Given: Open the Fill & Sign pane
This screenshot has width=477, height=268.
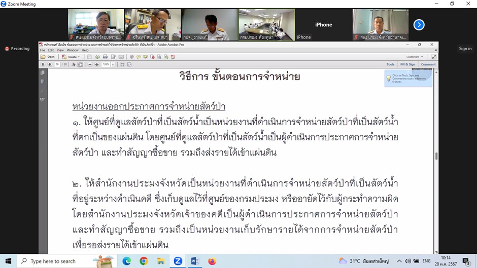Looking at the screenshot, I should click(407, 65).
